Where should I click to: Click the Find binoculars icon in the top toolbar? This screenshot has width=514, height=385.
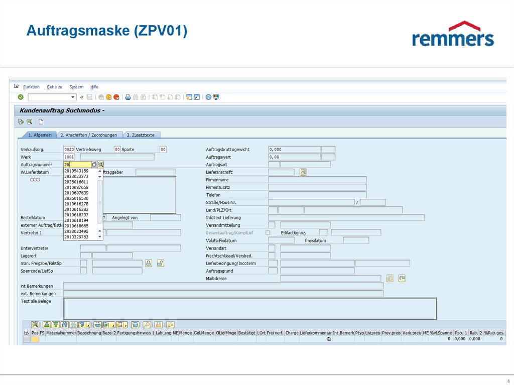(x=136, y=97)
